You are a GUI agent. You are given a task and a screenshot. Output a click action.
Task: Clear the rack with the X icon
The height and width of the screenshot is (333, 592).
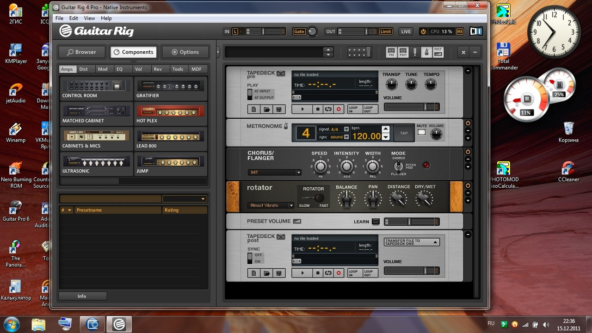point(463,52)
